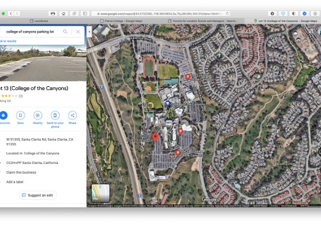Switch to the LocoScout tab
Viewport: 321px width, 225px height.
pos(39,21)
